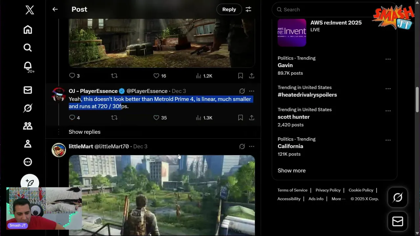The width and height of the screenshot is (420, 236).
Task: Click the PlayerEssence avatar
Action: (59, 94)
